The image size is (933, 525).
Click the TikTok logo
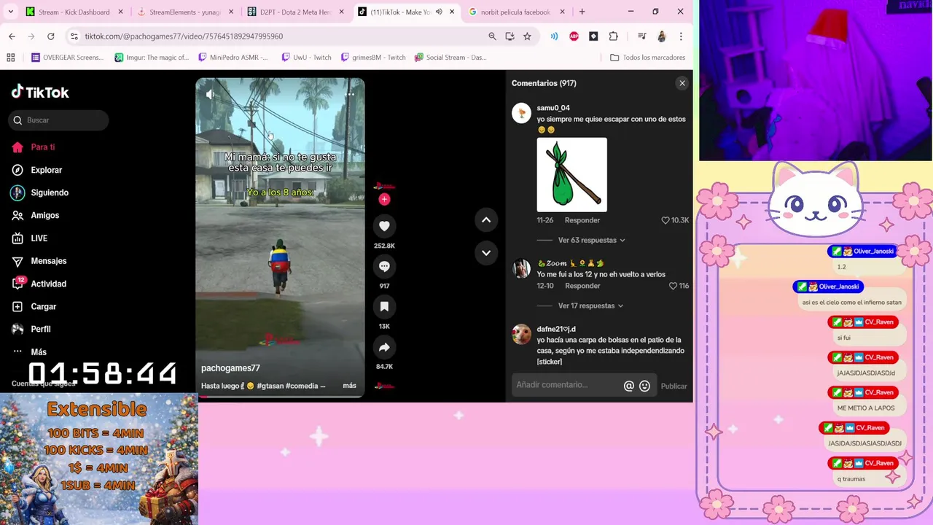40,92
